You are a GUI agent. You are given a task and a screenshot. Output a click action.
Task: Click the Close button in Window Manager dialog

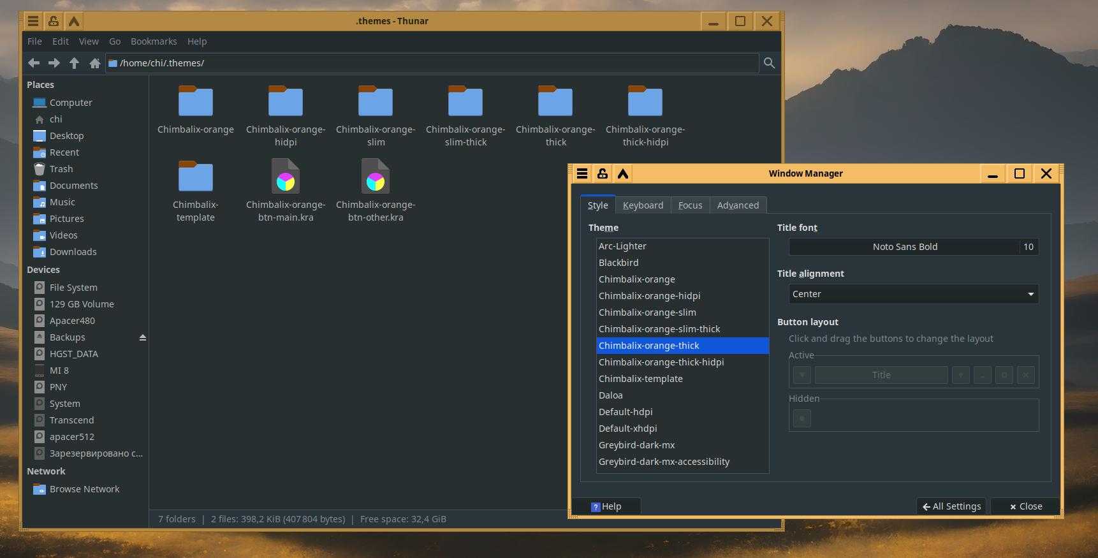click(x=1026, y=506)
